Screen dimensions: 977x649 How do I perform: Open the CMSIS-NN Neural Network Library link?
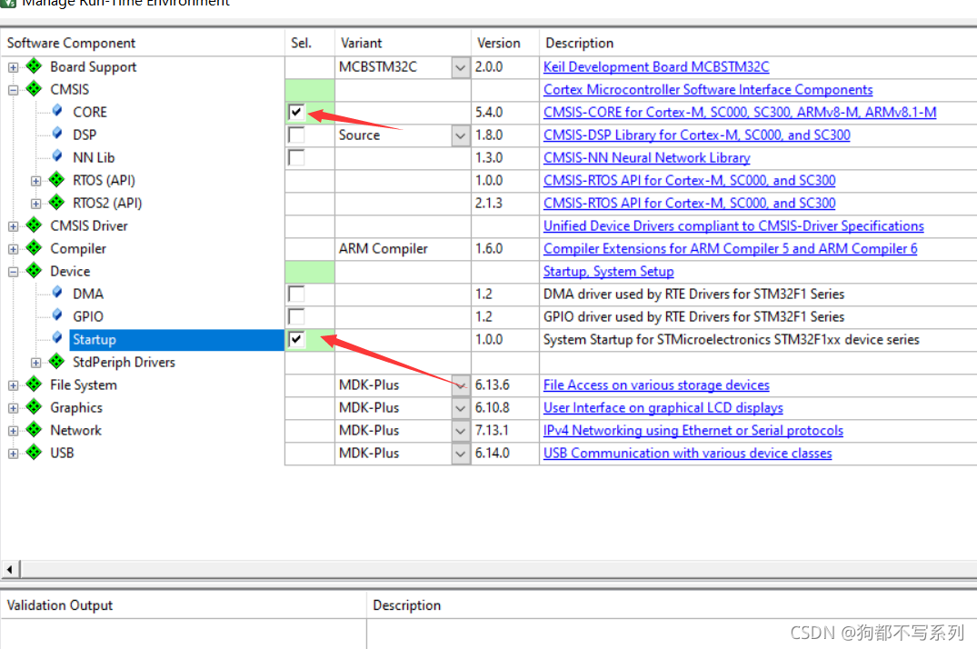pos(646,157)
